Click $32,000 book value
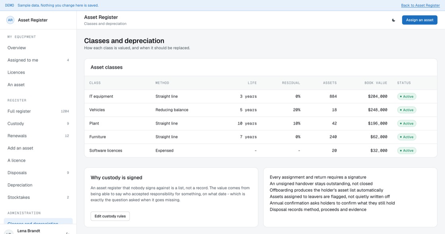This screenshot has height=234, width=445. (x=379, y=150)
